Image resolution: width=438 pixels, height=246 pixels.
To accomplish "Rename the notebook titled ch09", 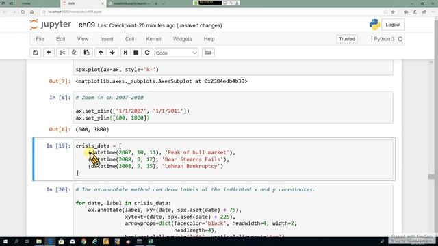I will (x=87, y=25).
